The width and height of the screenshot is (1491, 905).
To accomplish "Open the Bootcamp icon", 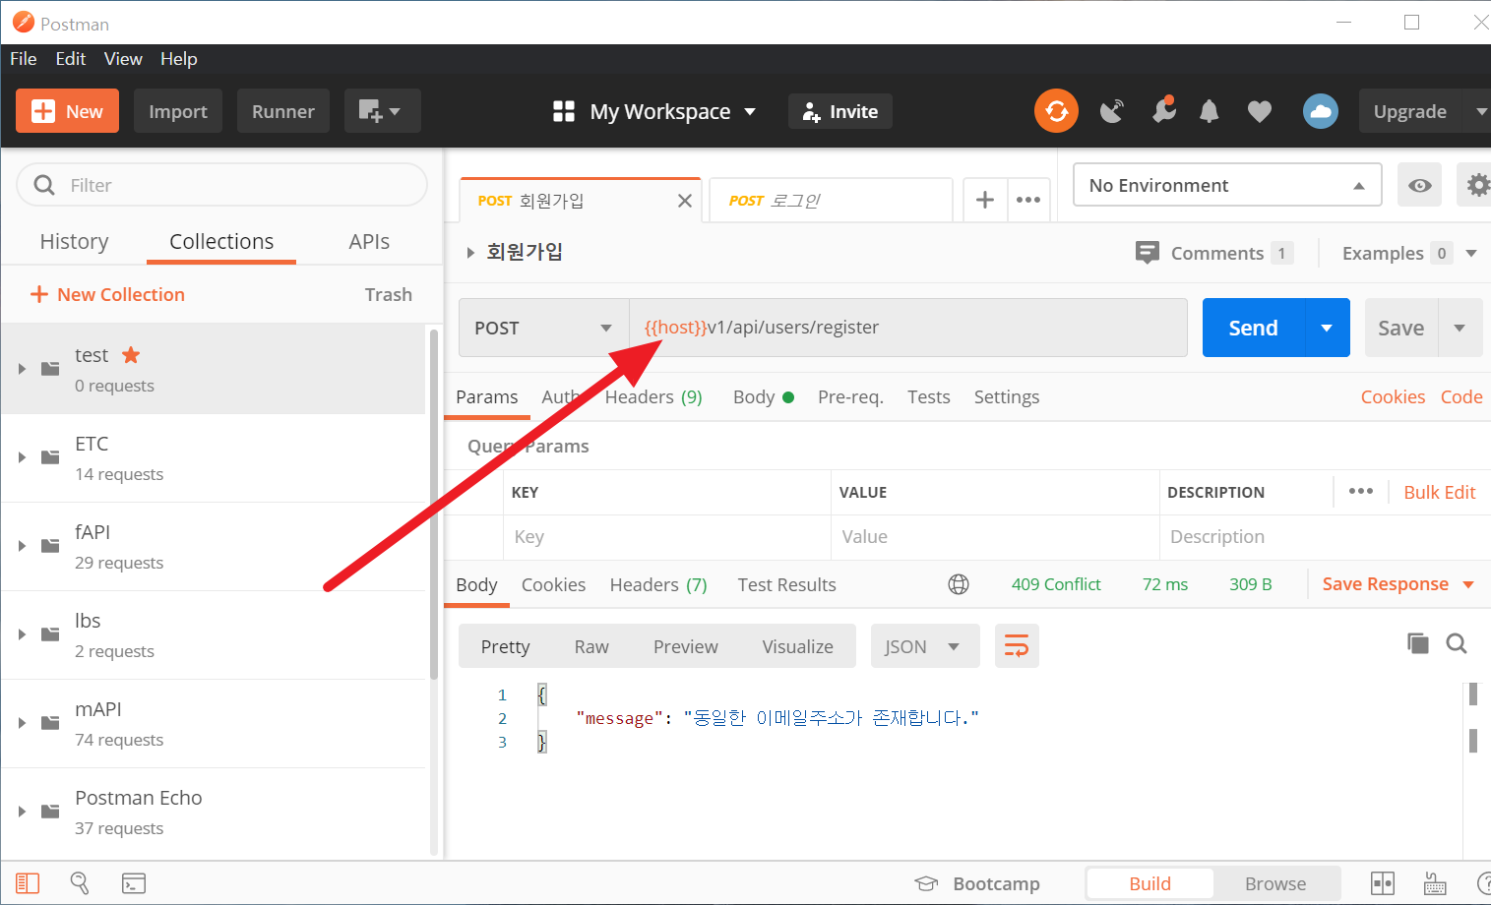I will click(926, 883).
